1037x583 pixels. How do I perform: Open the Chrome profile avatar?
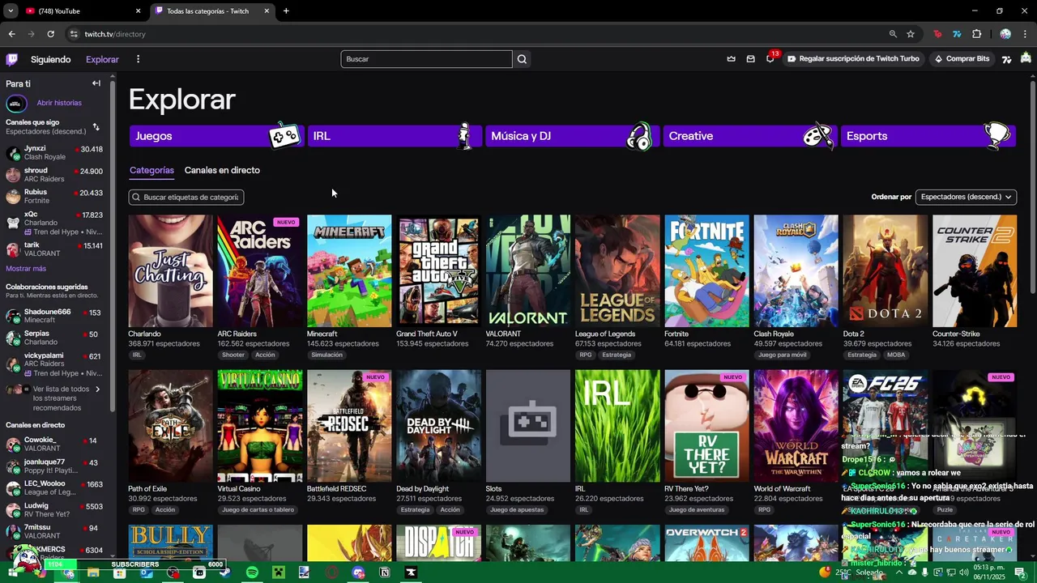click(1005, 34)
